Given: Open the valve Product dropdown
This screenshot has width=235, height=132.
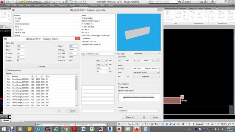Looking at the screenshot, I should point(146,69).
